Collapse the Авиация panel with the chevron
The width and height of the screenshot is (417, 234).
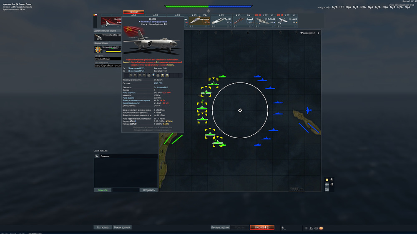click(319, 33)
